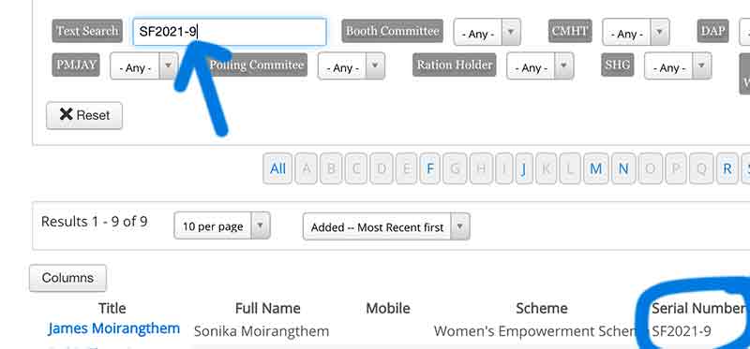Open the James Moirangthem record link
This screenshot has width=750, height=349.
coord(113,328)
